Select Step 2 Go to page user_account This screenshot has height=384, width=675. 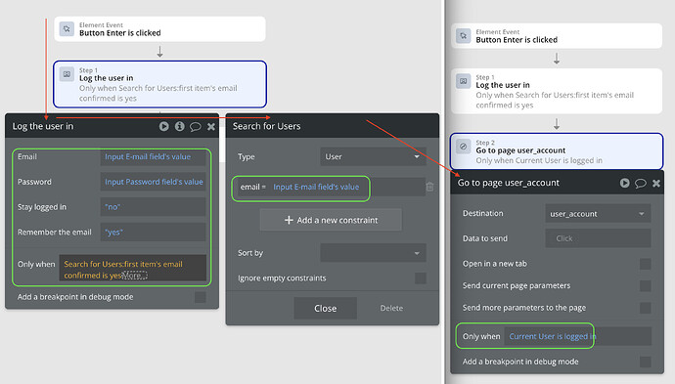tap(557, 150)
